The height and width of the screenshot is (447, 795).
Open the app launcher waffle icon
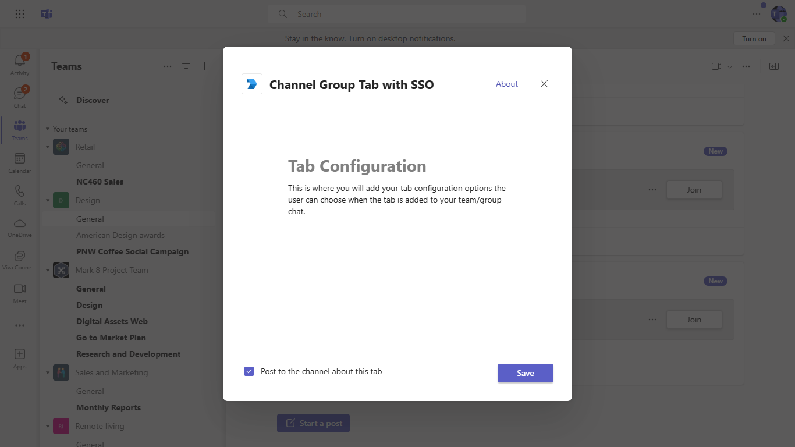point(20,14)
